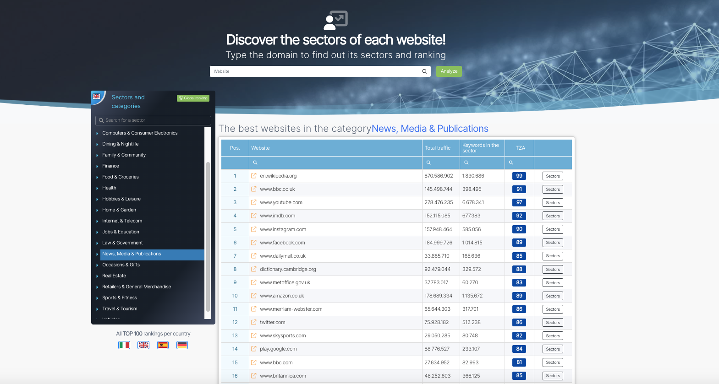The image size is (719, 384).
Task: Expand the Dining & Nightlife arrow
Action: click(97, 144)
